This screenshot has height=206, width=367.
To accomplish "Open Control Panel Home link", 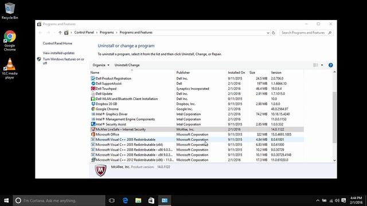I will click(57, 43).
